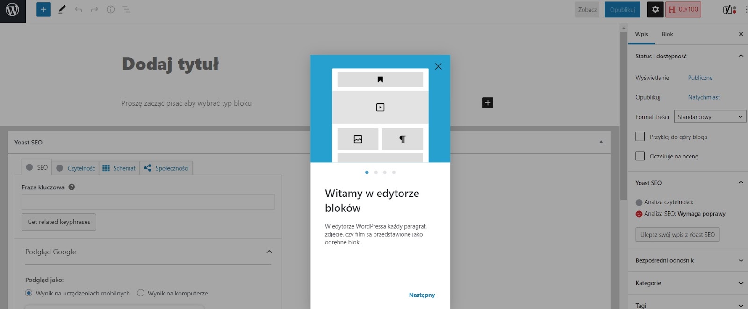Click the undo arrow icon
This screenshot has height=309, width=748.
(79, 9)
